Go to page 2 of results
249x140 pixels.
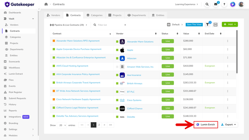pos(99,125)
